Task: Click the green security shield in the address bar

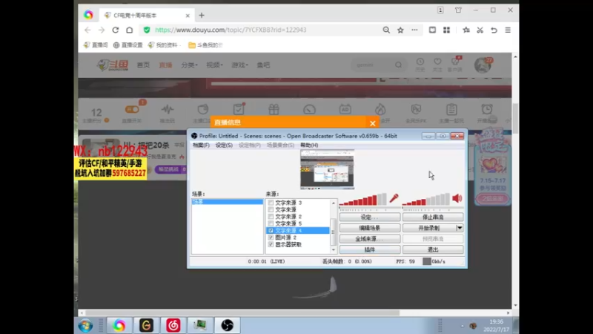Action: click(147, 30)
